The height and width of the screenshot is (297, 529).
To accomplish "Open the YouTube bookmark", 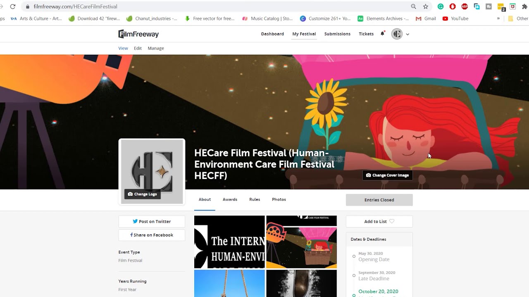I will point(455,19).
